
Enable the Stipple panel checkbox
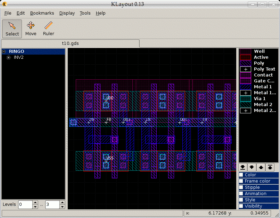[241, 187]
